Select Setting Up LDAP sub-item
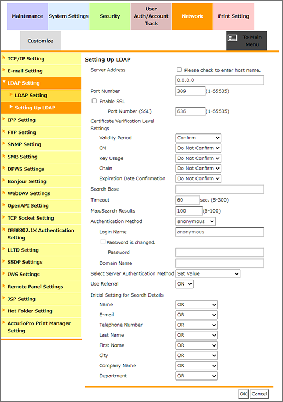 coord(41,108)
